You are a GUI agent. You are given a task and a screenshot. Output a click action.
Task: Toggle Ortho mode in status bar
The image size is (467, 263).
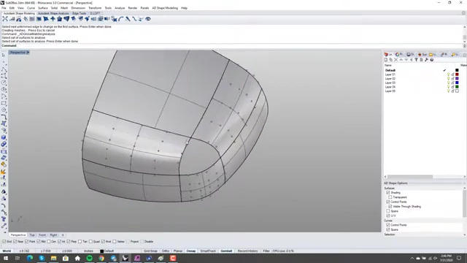coord(166,251)
